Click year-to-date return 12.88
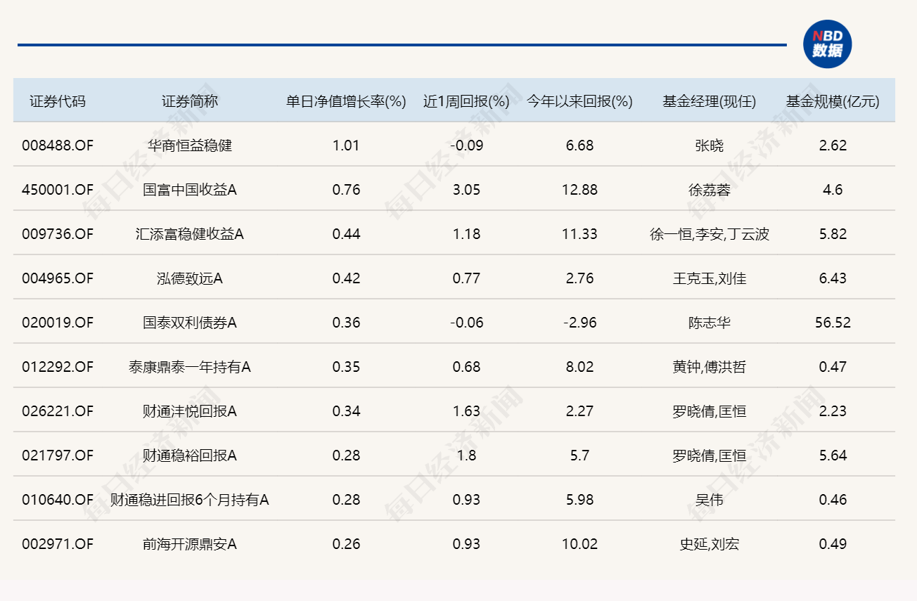 [579, 190]
